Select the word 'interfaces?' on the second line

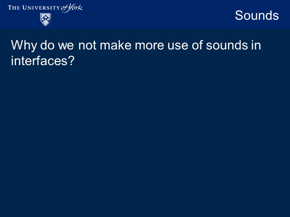[43, 61]
